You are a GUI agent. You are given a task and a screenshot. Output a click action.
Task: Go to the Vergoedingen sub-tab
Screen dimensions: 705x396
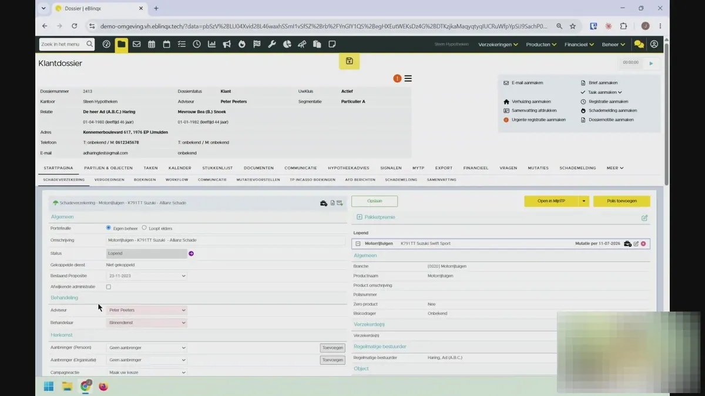(109, 180)
